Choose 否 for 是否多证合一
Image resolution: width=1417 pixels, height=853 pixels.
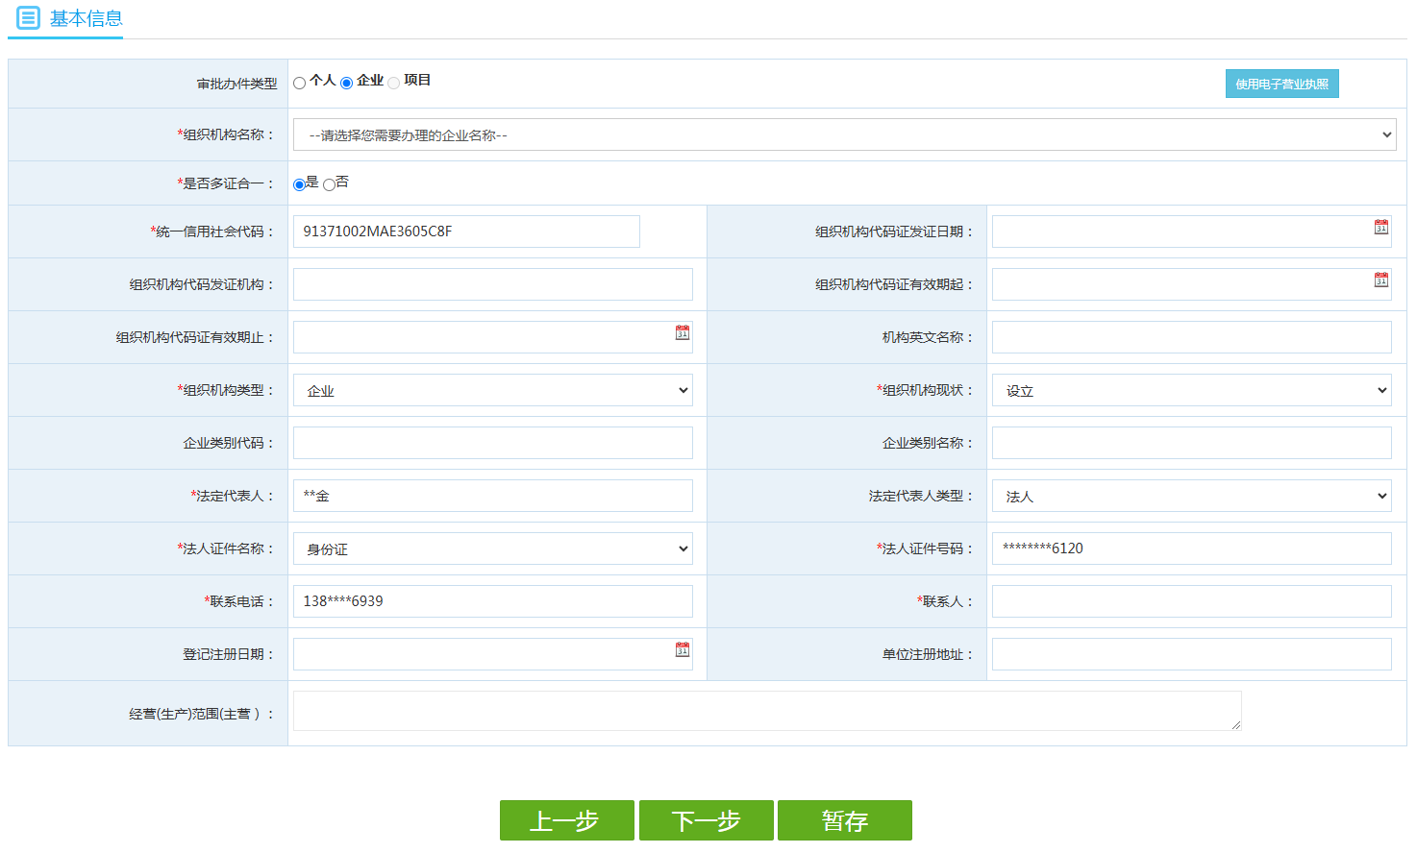point(328,183)
